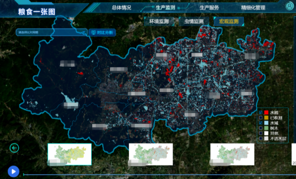Select the second map thumbnail
Image resolution: width=296 pixels, height=179 pixels.
(x=150, y=154)
